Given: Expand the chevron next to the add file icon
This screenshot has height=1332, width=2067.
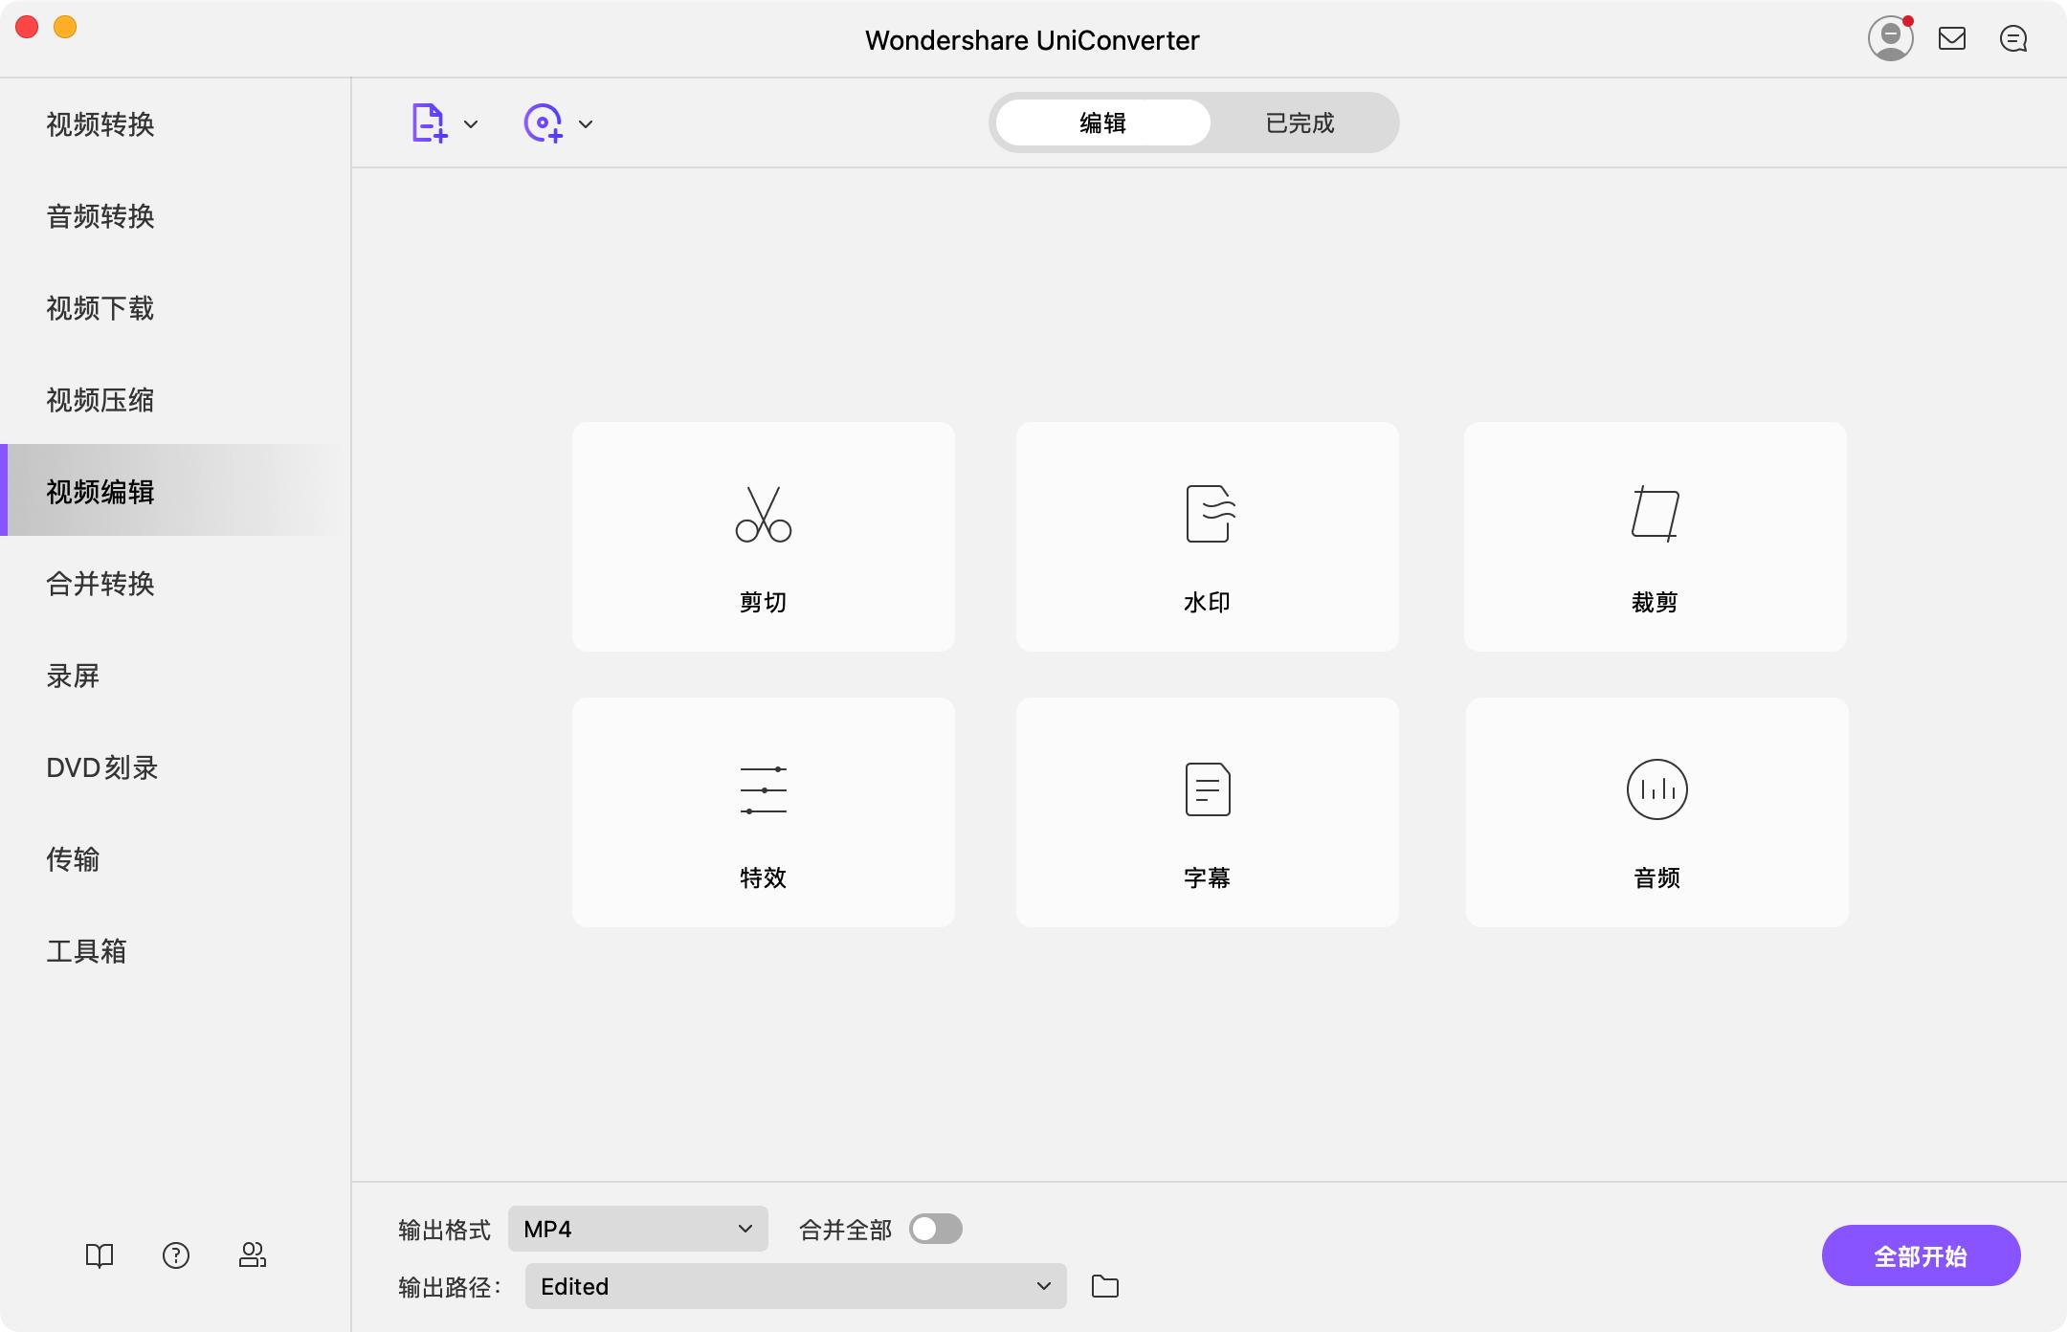Looking at the screenshot, I should point(471,122).
